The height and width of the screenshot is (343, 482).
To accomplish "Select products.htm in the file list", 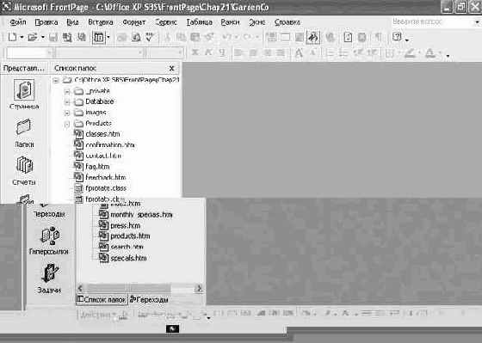I will (x=130, y=236).
